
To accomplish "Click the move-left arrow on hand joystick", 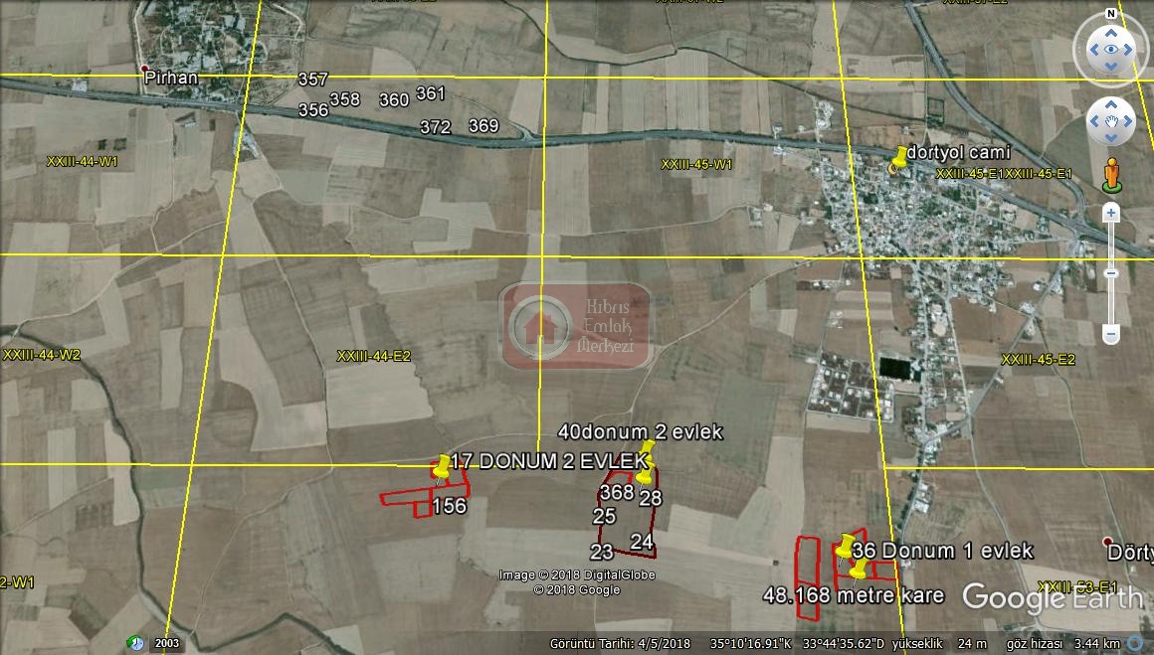I will tap(1094, 123).
